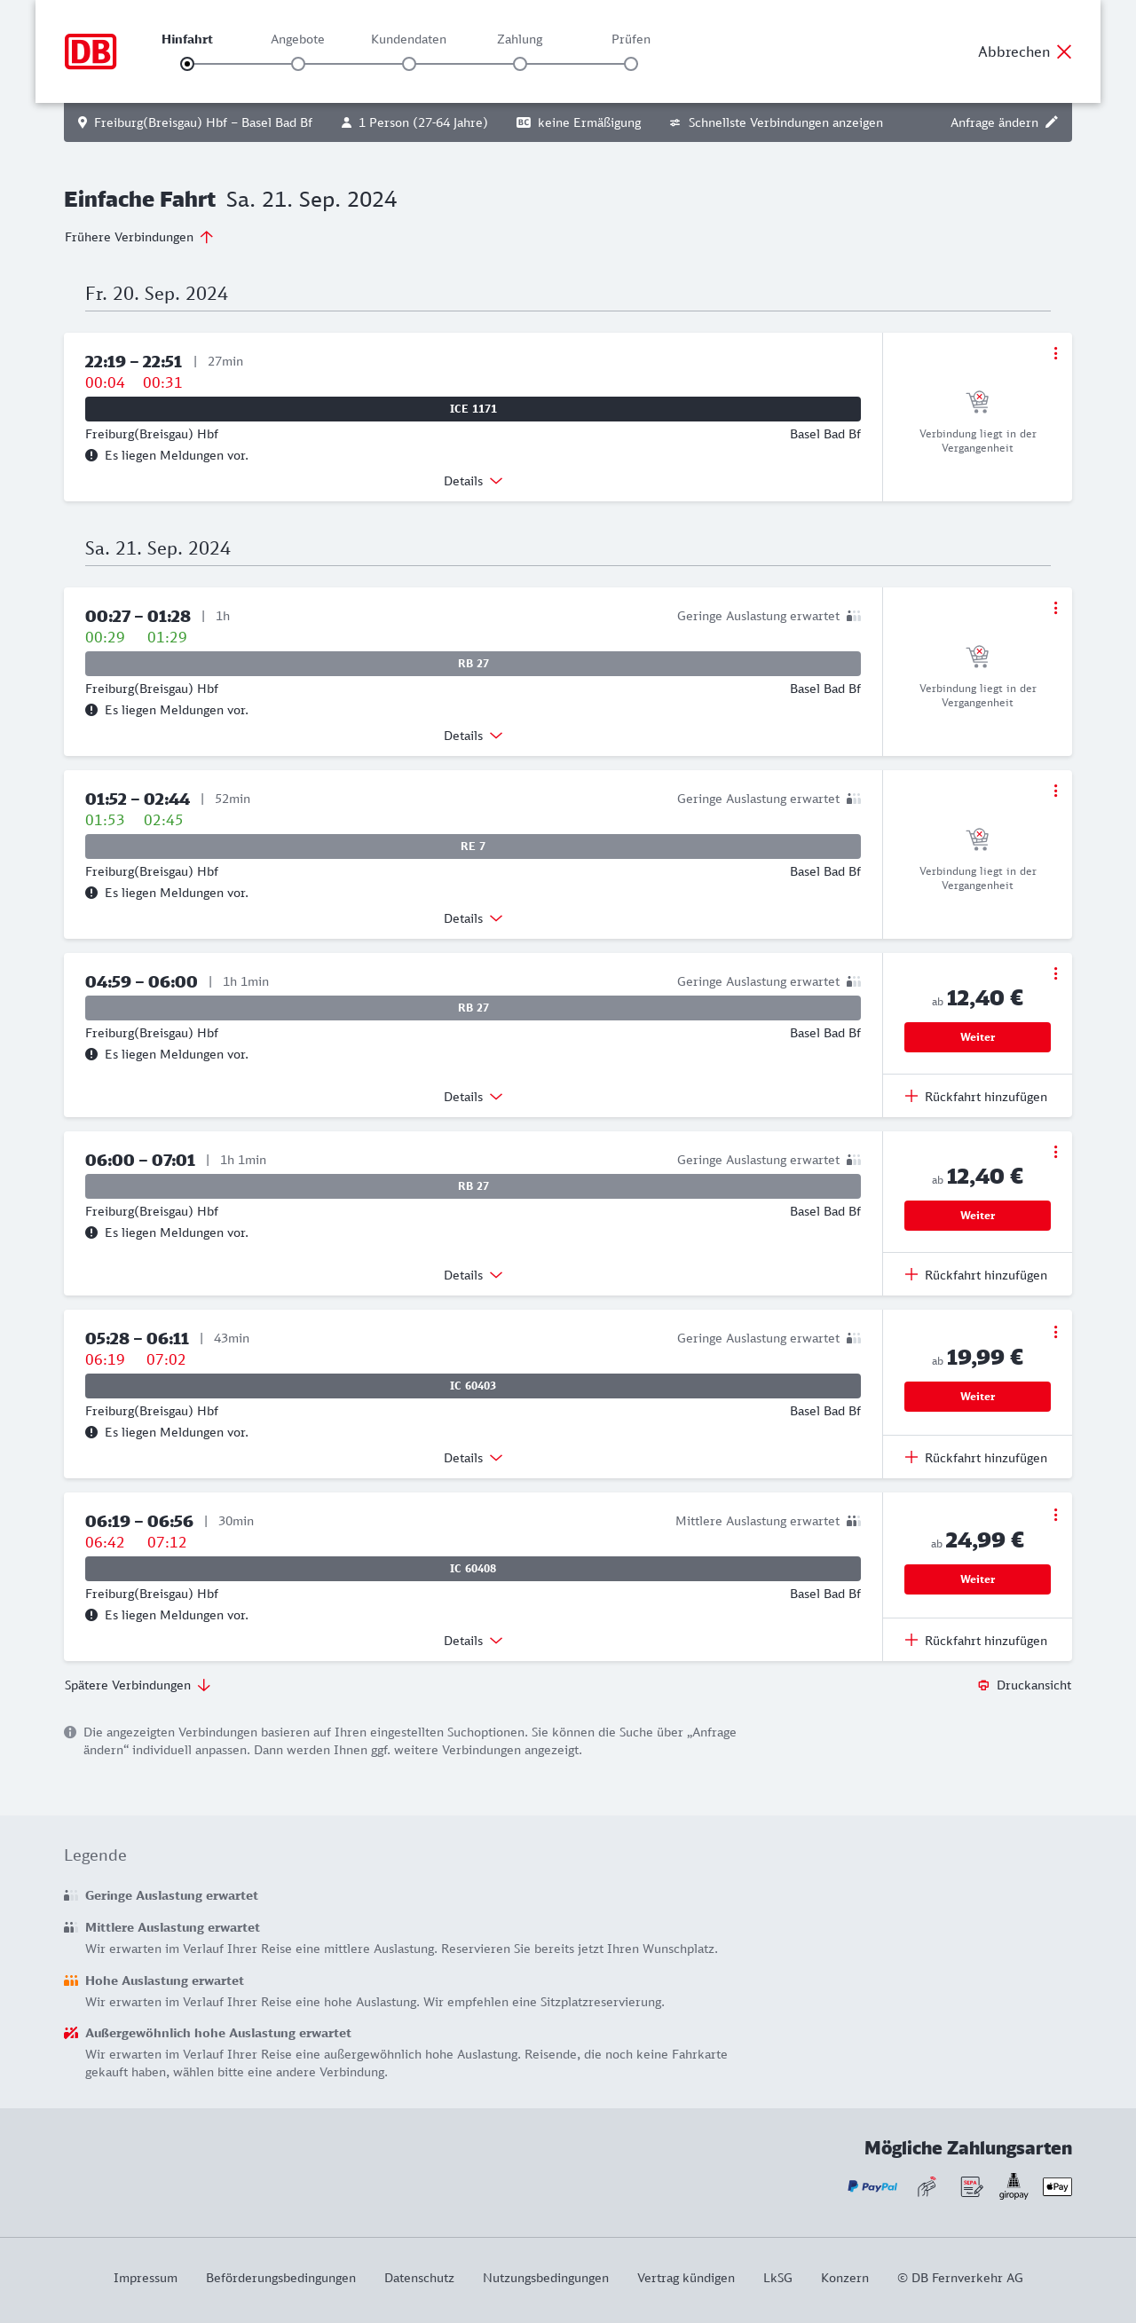Click the Frühere Verbindungen up arrow
This screenshot has height=2323, width=1136.
(207, 237)
